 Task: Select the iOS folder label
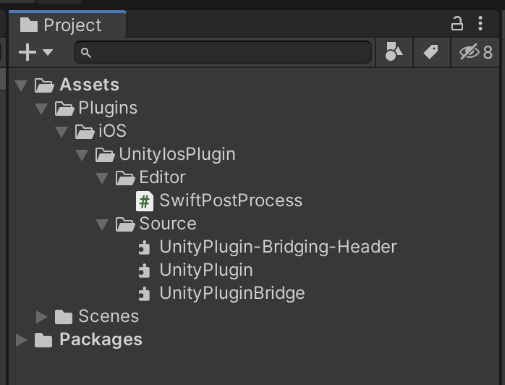point(112,131)
